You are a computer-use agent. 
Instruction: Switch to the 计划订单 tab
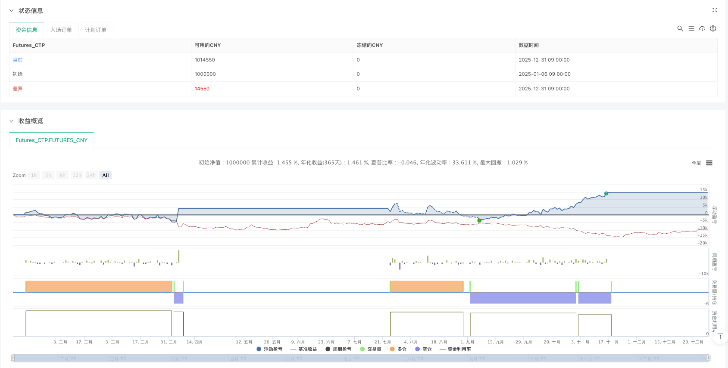95,30
